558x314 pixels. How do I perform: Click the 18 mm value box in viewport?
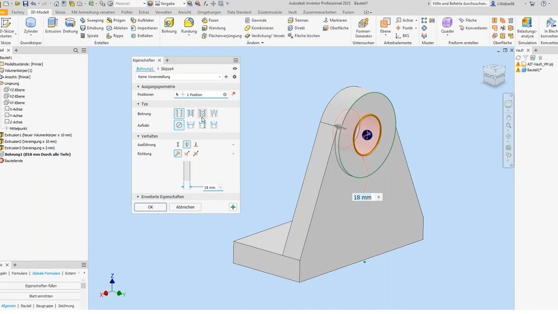pos(362,197)
